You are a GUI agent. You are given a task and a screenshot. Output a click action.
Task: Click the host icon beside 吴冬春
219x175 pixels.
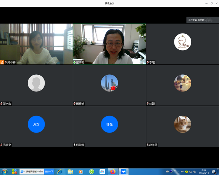[2, 62]
